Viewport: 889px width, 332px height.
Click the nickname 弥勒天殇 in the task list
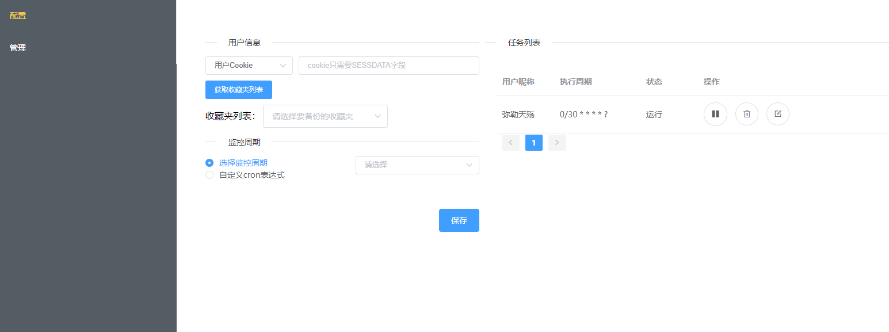(518, 114)
